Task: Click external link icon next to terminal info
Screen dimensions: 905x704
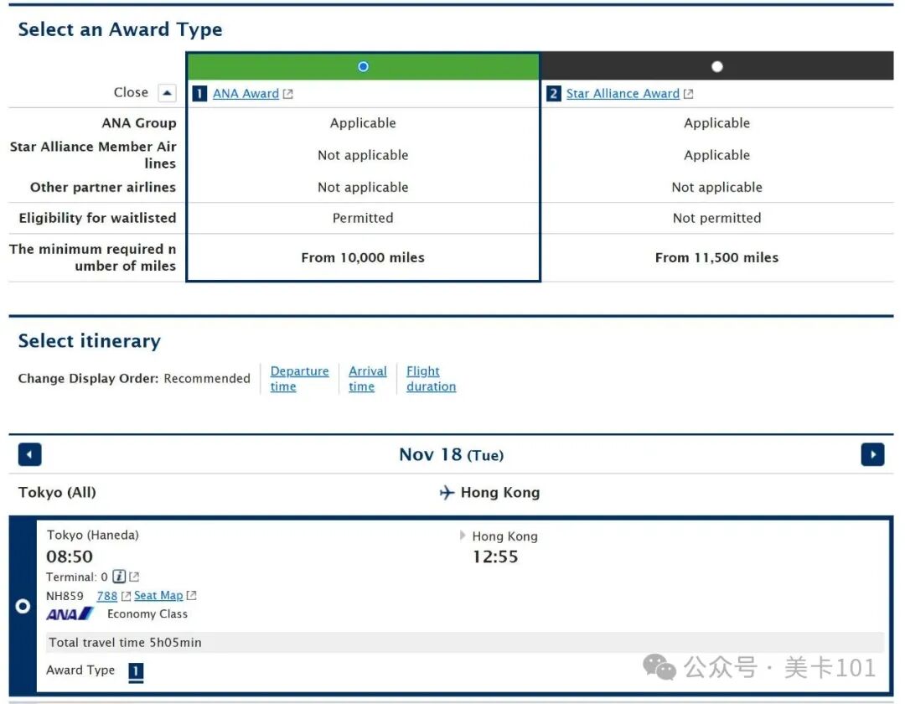Action: 134,577
